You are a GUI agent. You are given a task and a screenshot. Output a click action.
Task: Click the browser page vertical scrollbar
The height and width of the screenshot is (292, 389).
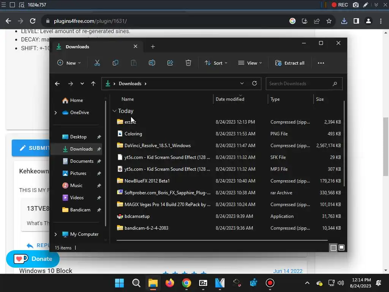click(x=386, y=146)
